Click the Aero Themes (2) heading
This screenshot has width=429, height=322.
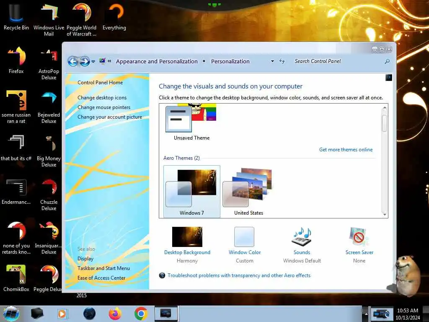[181, 158]
